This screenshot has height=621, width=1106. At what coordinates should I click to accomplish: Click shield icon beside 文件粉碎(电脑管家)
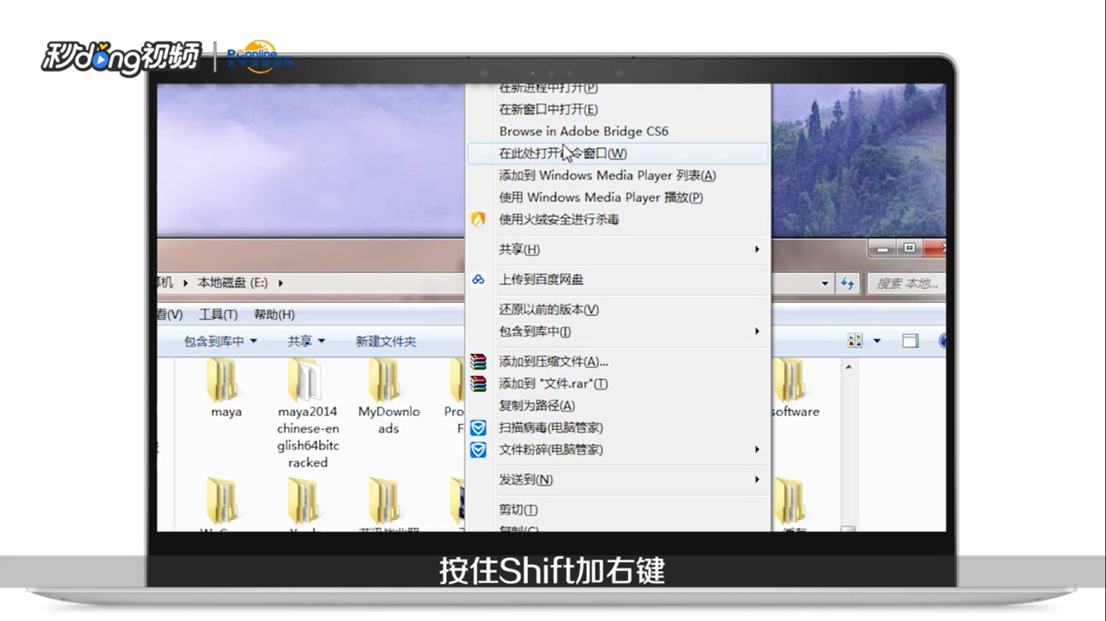[x=478, y=450]
